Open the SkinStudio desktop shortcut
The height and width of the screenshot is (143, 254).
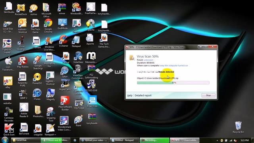pyautogui.click(x=9, y=8)
